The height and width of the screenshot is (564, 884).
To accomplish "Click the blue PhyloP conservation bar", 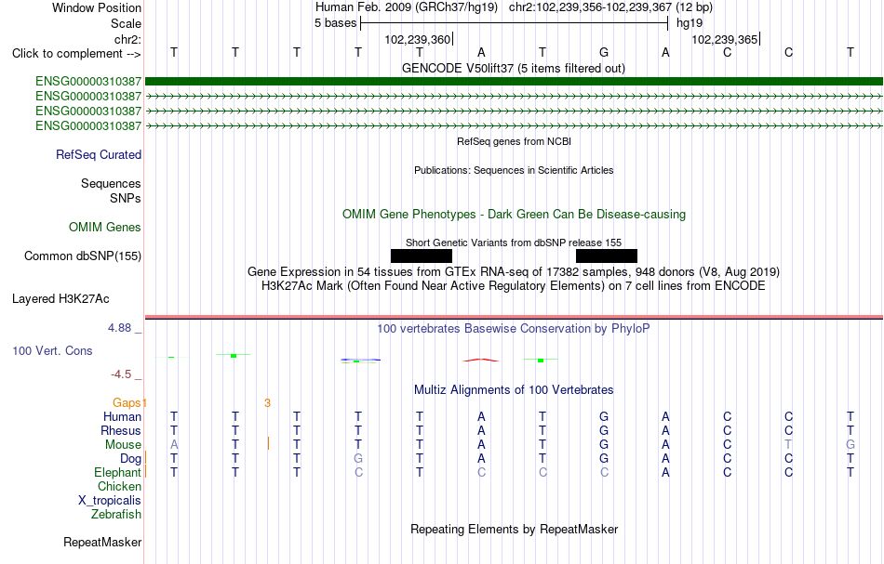I will tap(361, 360).
